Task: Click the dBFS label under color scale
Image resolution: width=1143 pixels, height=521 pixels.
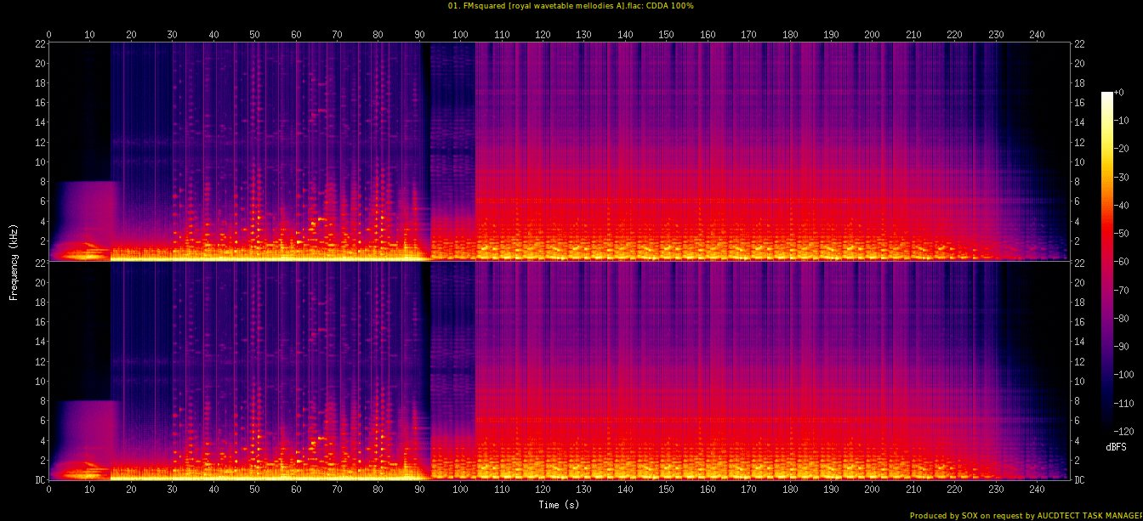Action: click(x=1116, y=447)
